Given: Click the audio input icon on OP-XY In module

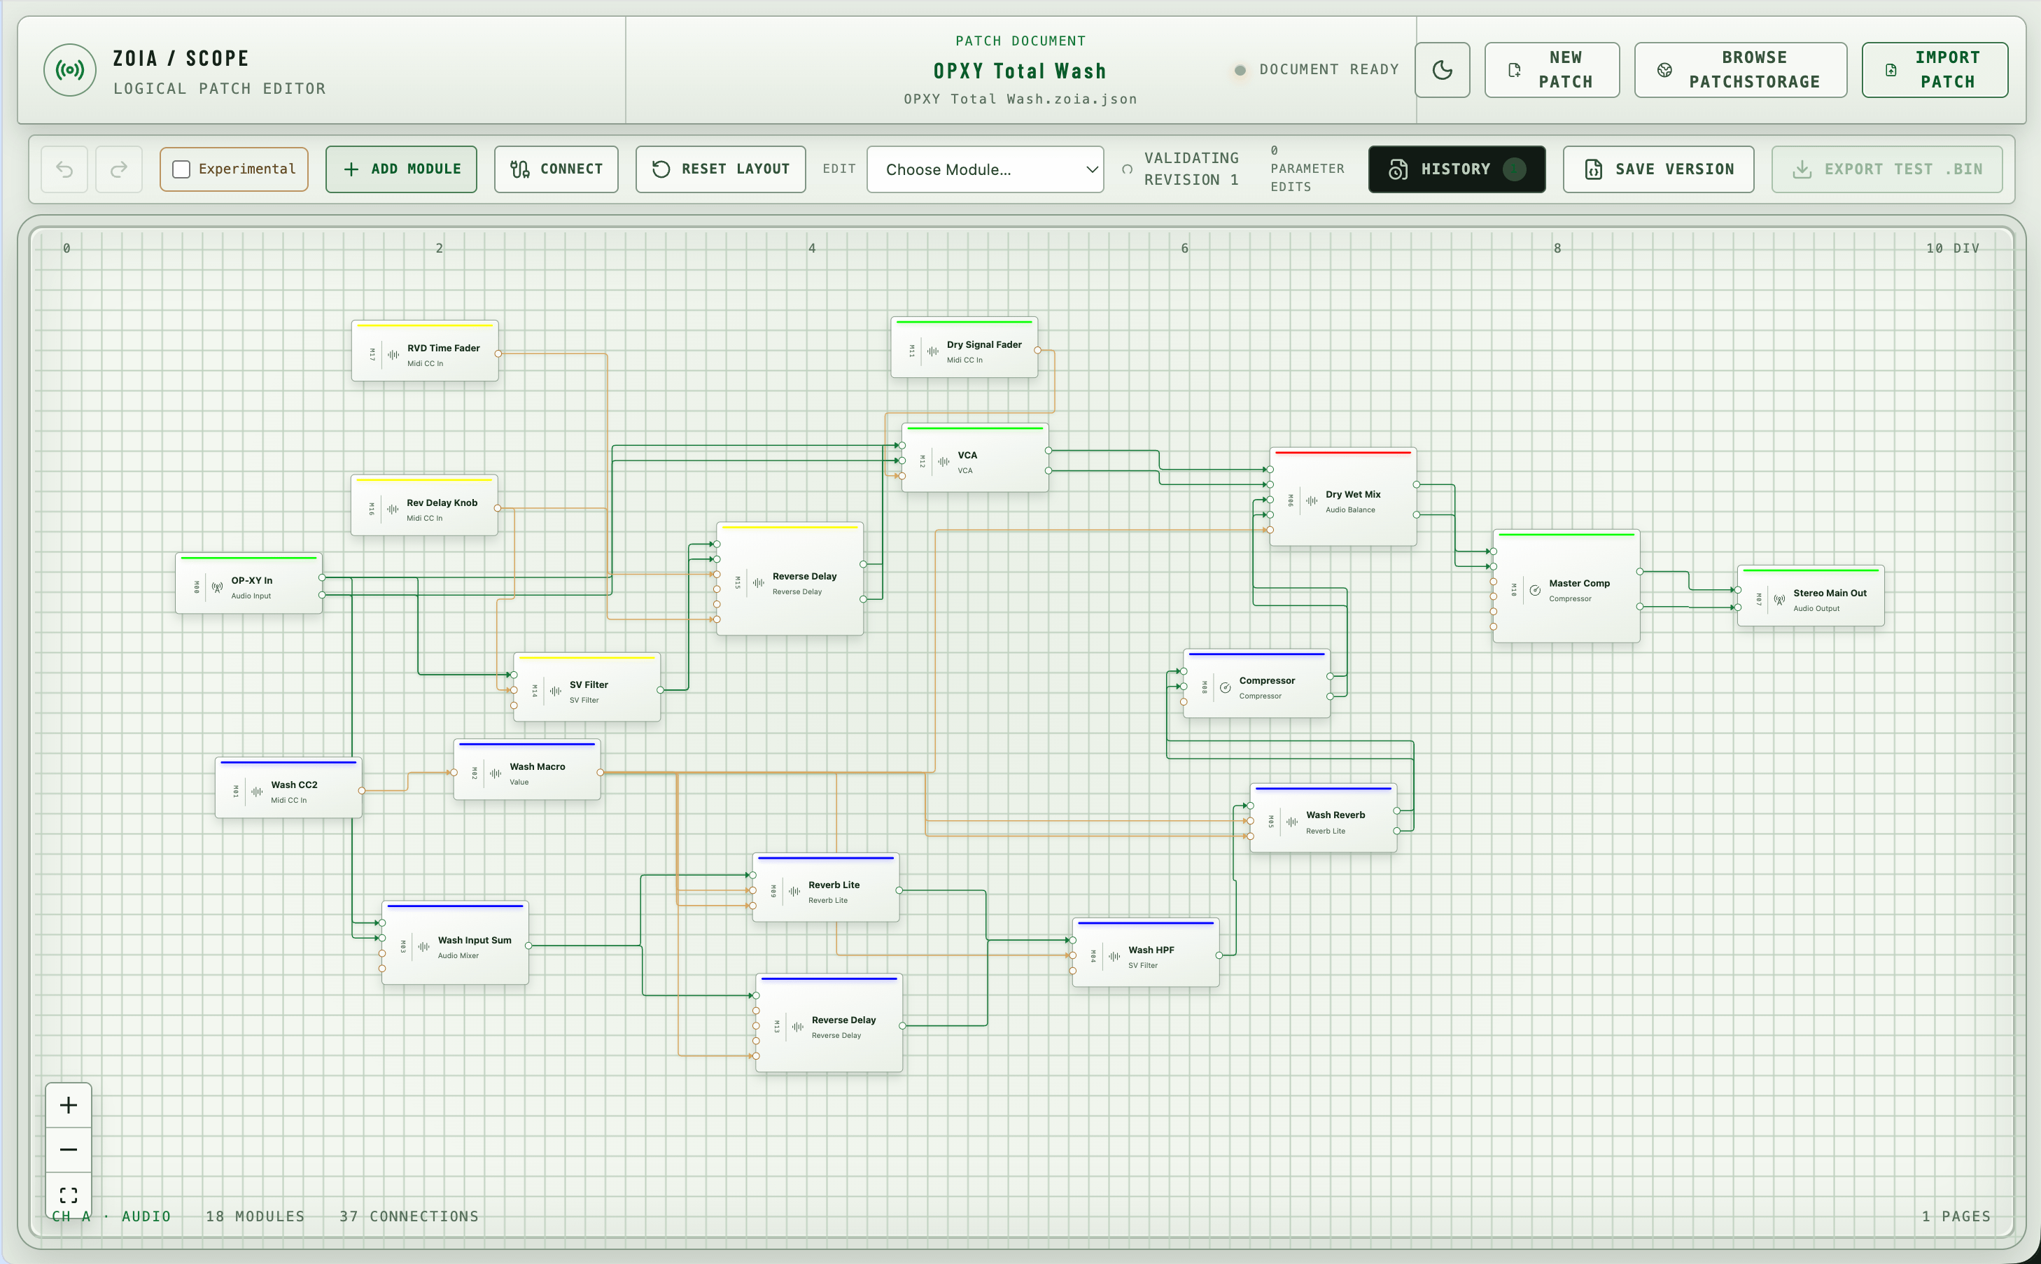Looking at the screenshot, I should 217,588.
